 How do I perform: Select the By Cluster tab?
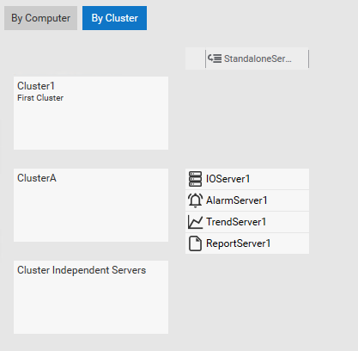click(114, 18)
